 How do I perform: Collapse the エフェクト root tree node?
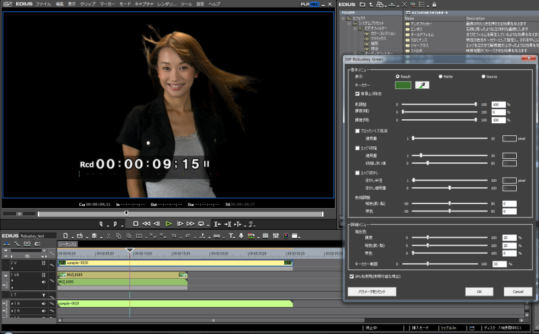(x=343, y=18)
